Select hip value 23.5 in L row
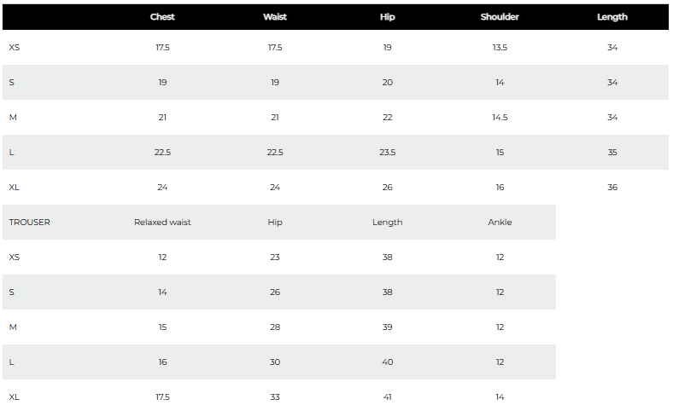The height and width of the screenshot is (411, 673). [387, 152]
